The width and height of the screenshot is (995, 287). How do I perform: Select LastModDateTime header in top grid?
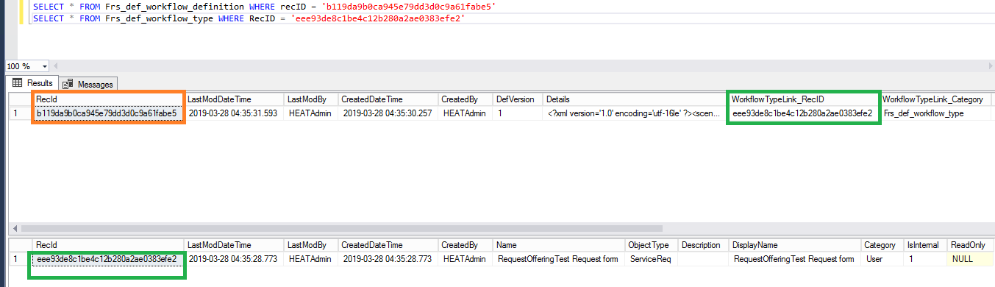[x=234, y=99]
